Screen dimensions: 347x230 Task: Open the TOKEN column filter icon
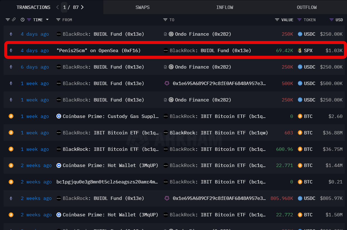(299, 20)
